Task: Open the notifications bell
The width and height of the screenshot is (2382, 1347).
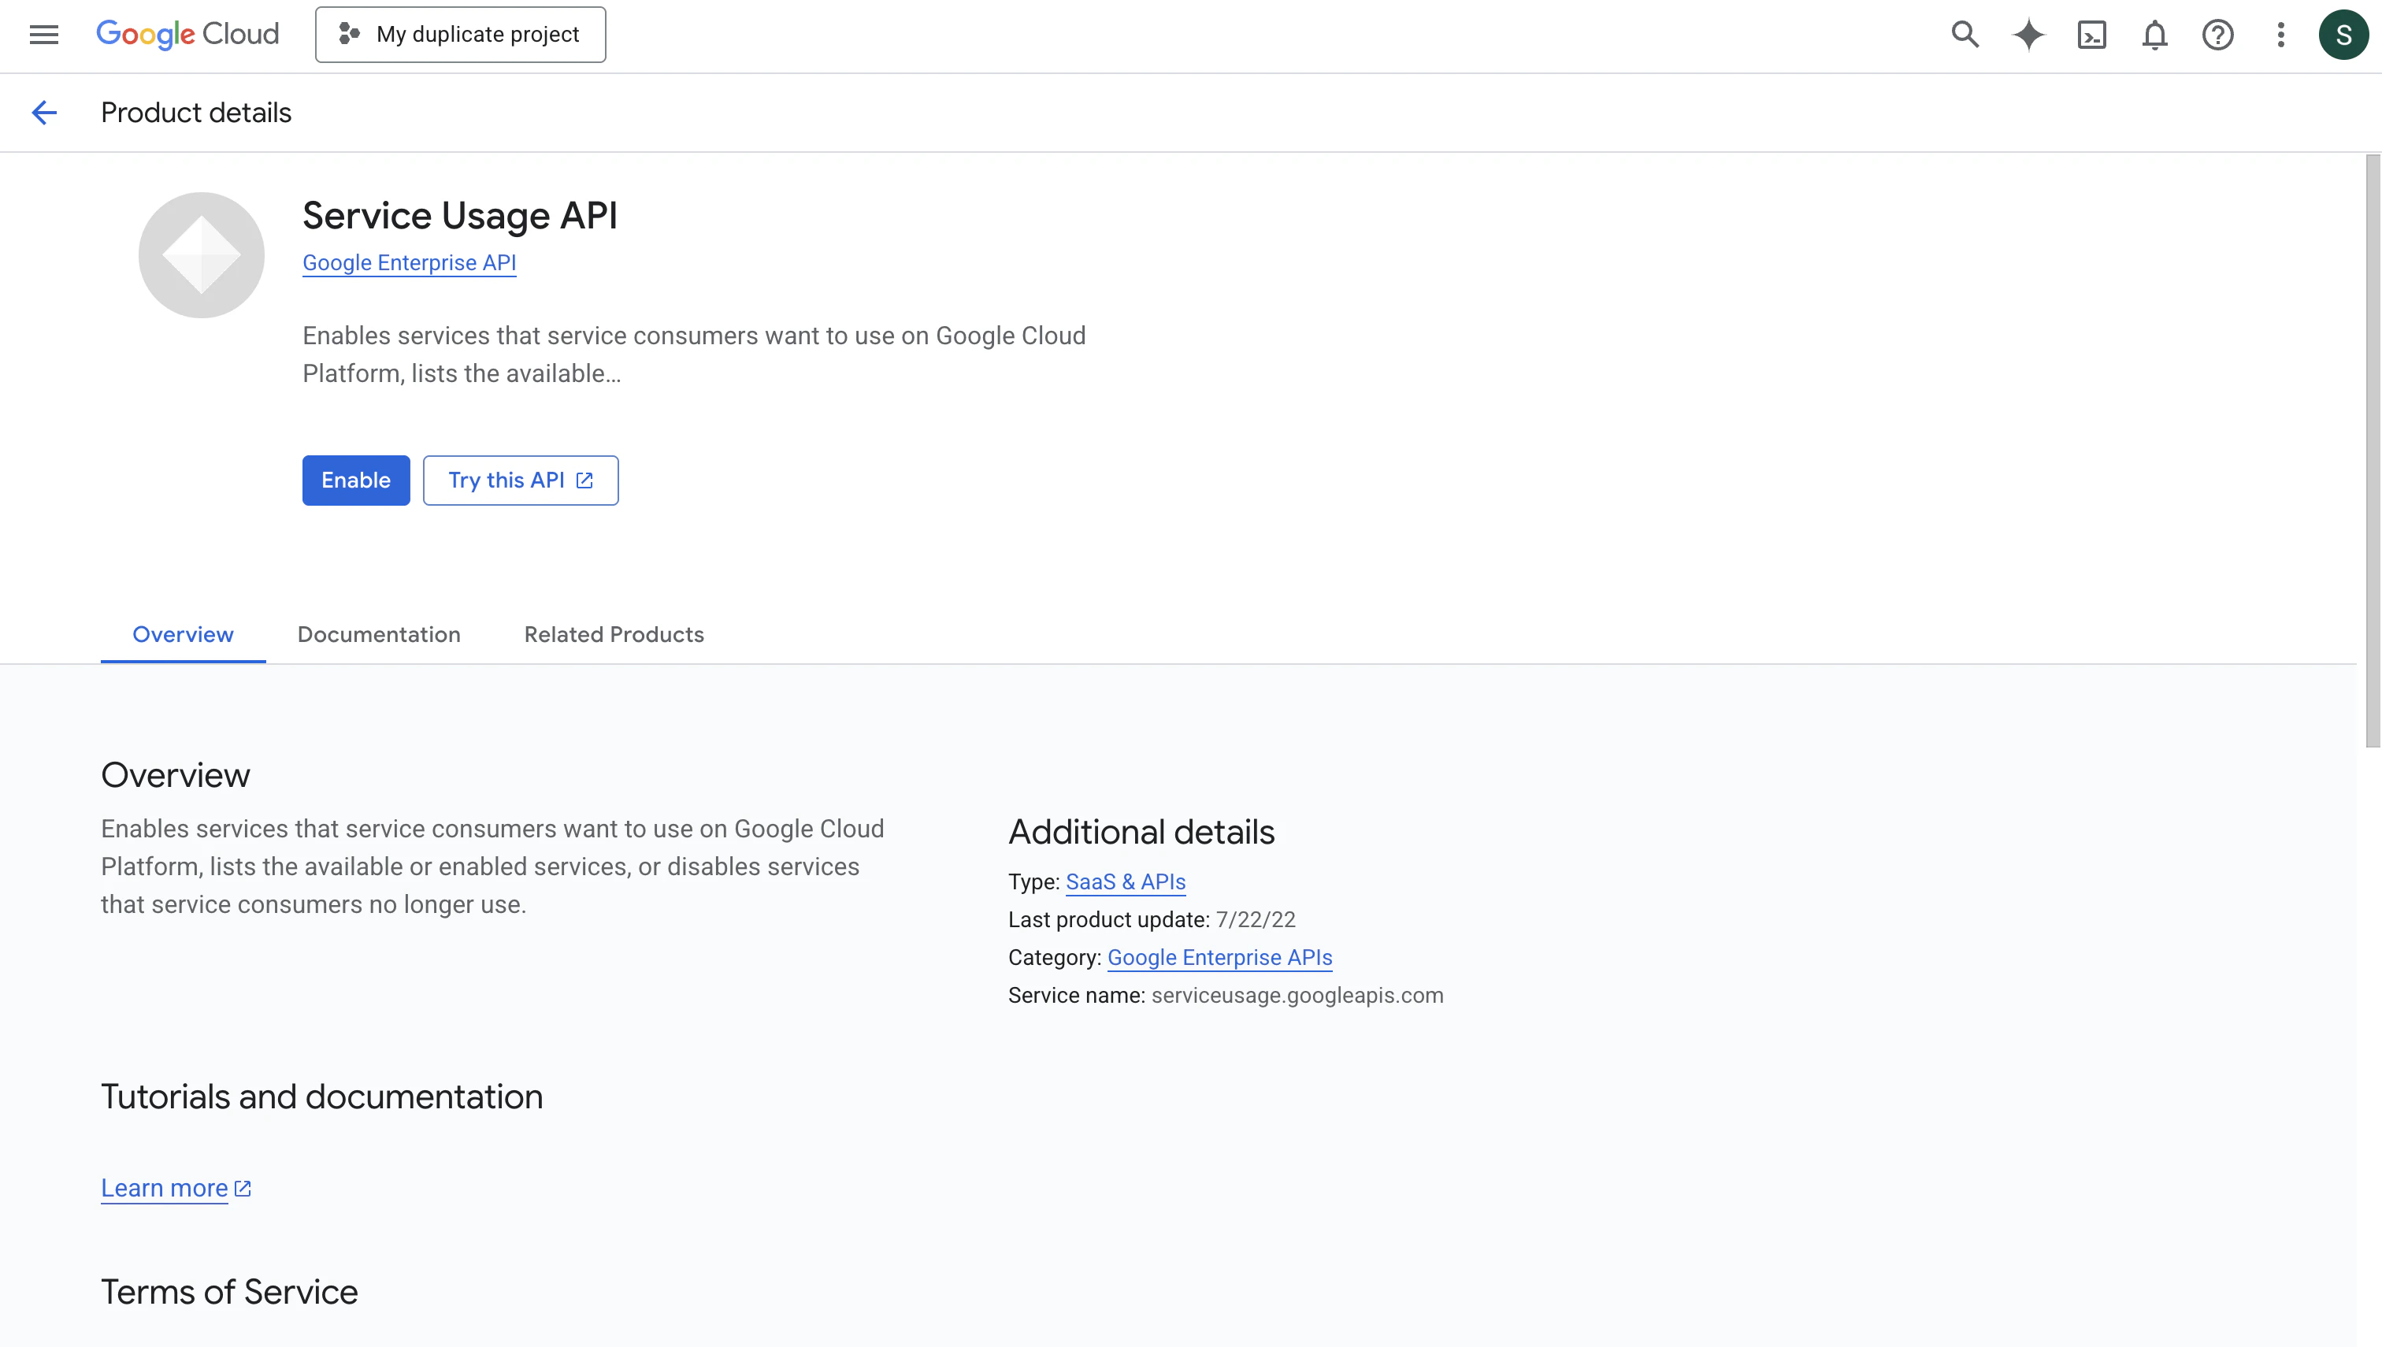Action: (2154, 35)
